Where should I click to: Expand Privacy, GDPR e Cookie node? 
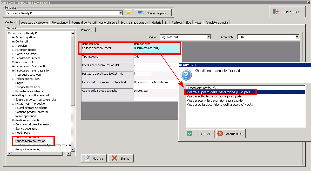click(13, 104)
